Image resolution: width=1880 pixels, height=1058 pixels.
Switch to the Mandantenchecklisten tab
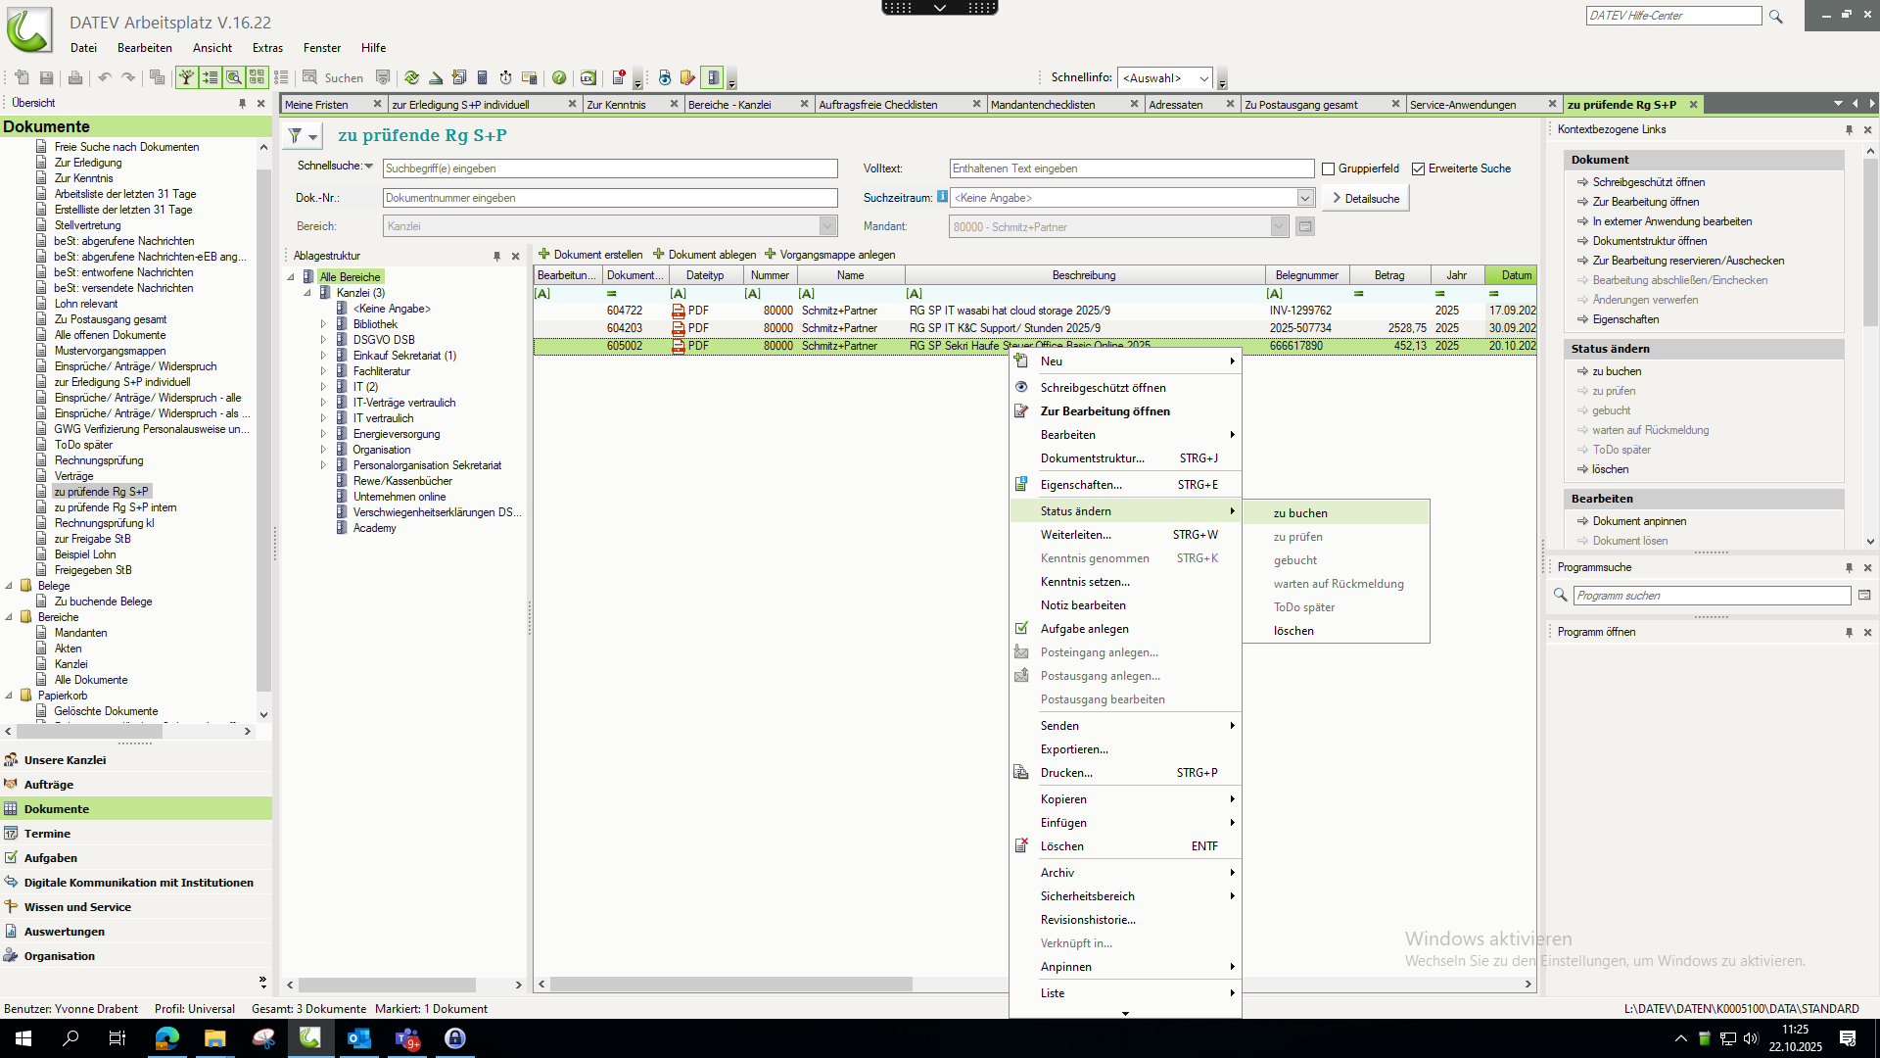pos(1043,105)
